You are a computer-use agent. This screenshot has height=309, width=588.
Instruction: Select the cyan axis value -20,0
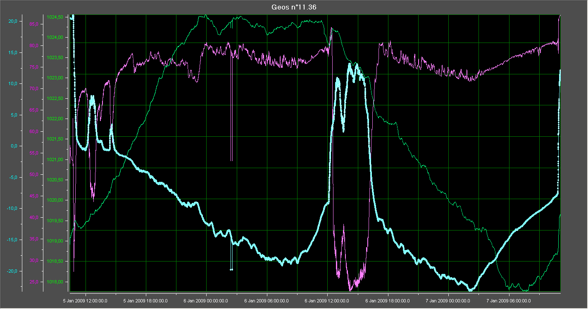[12, 271]
